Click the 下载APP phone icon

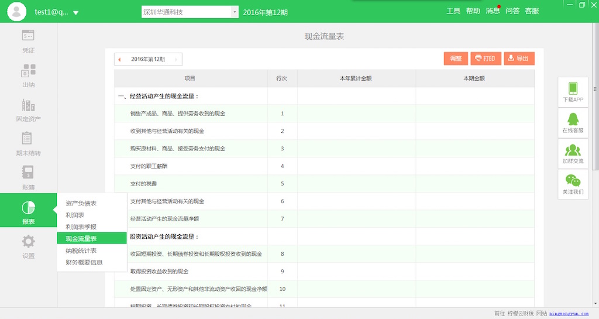[x=573, y=88]
